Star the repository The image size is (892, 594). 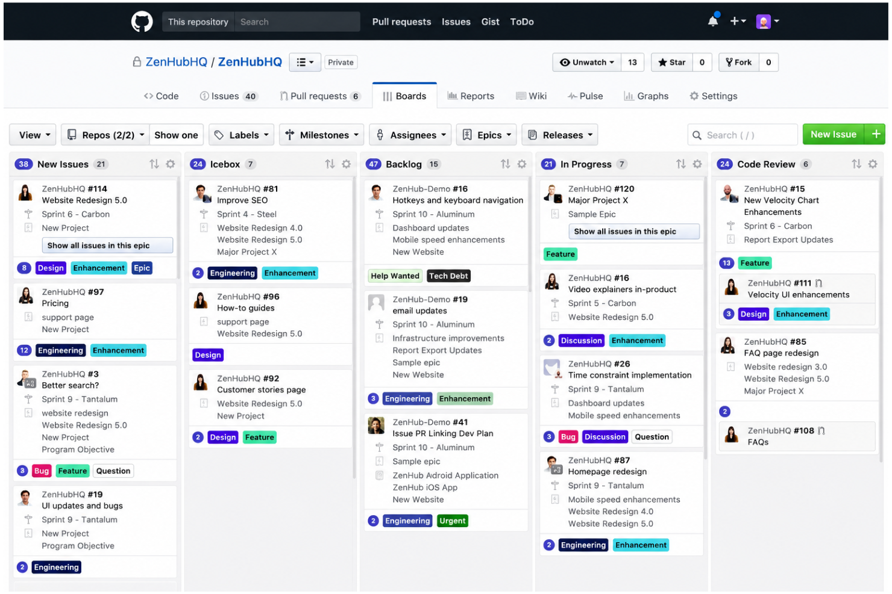pos(672,62)
